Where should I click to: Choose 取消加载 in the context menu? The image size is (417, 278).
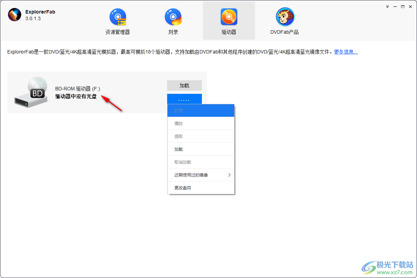(x=201, y=162)
